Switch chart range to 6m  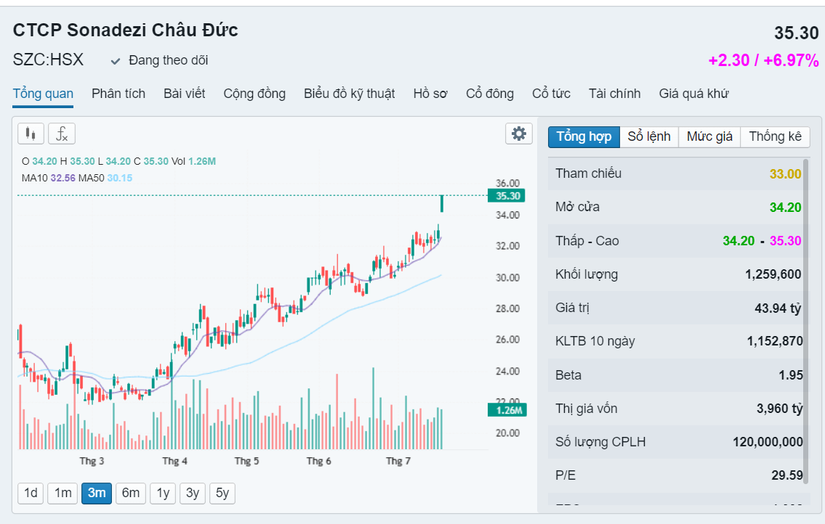(x=130, y=494)
